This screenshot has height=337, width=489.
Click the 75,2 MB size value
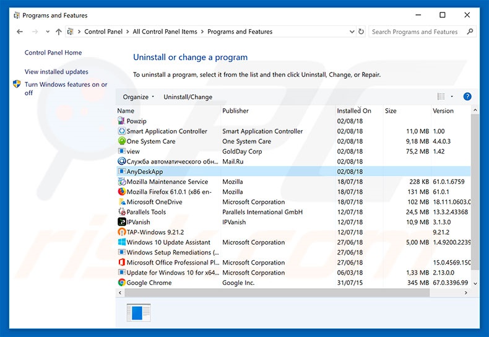coord(418,151)
